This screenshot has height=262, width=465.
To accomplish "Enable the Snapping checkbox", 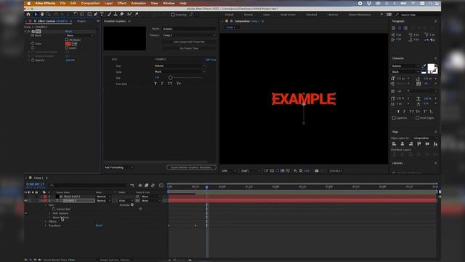I will tap(173, 15).
